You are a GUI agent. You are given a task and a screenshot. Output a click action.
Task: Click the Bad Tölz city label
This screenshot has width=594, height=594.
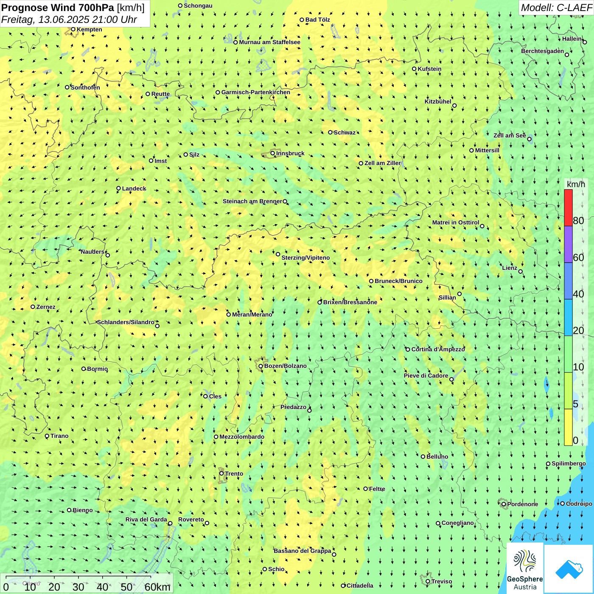318,20
